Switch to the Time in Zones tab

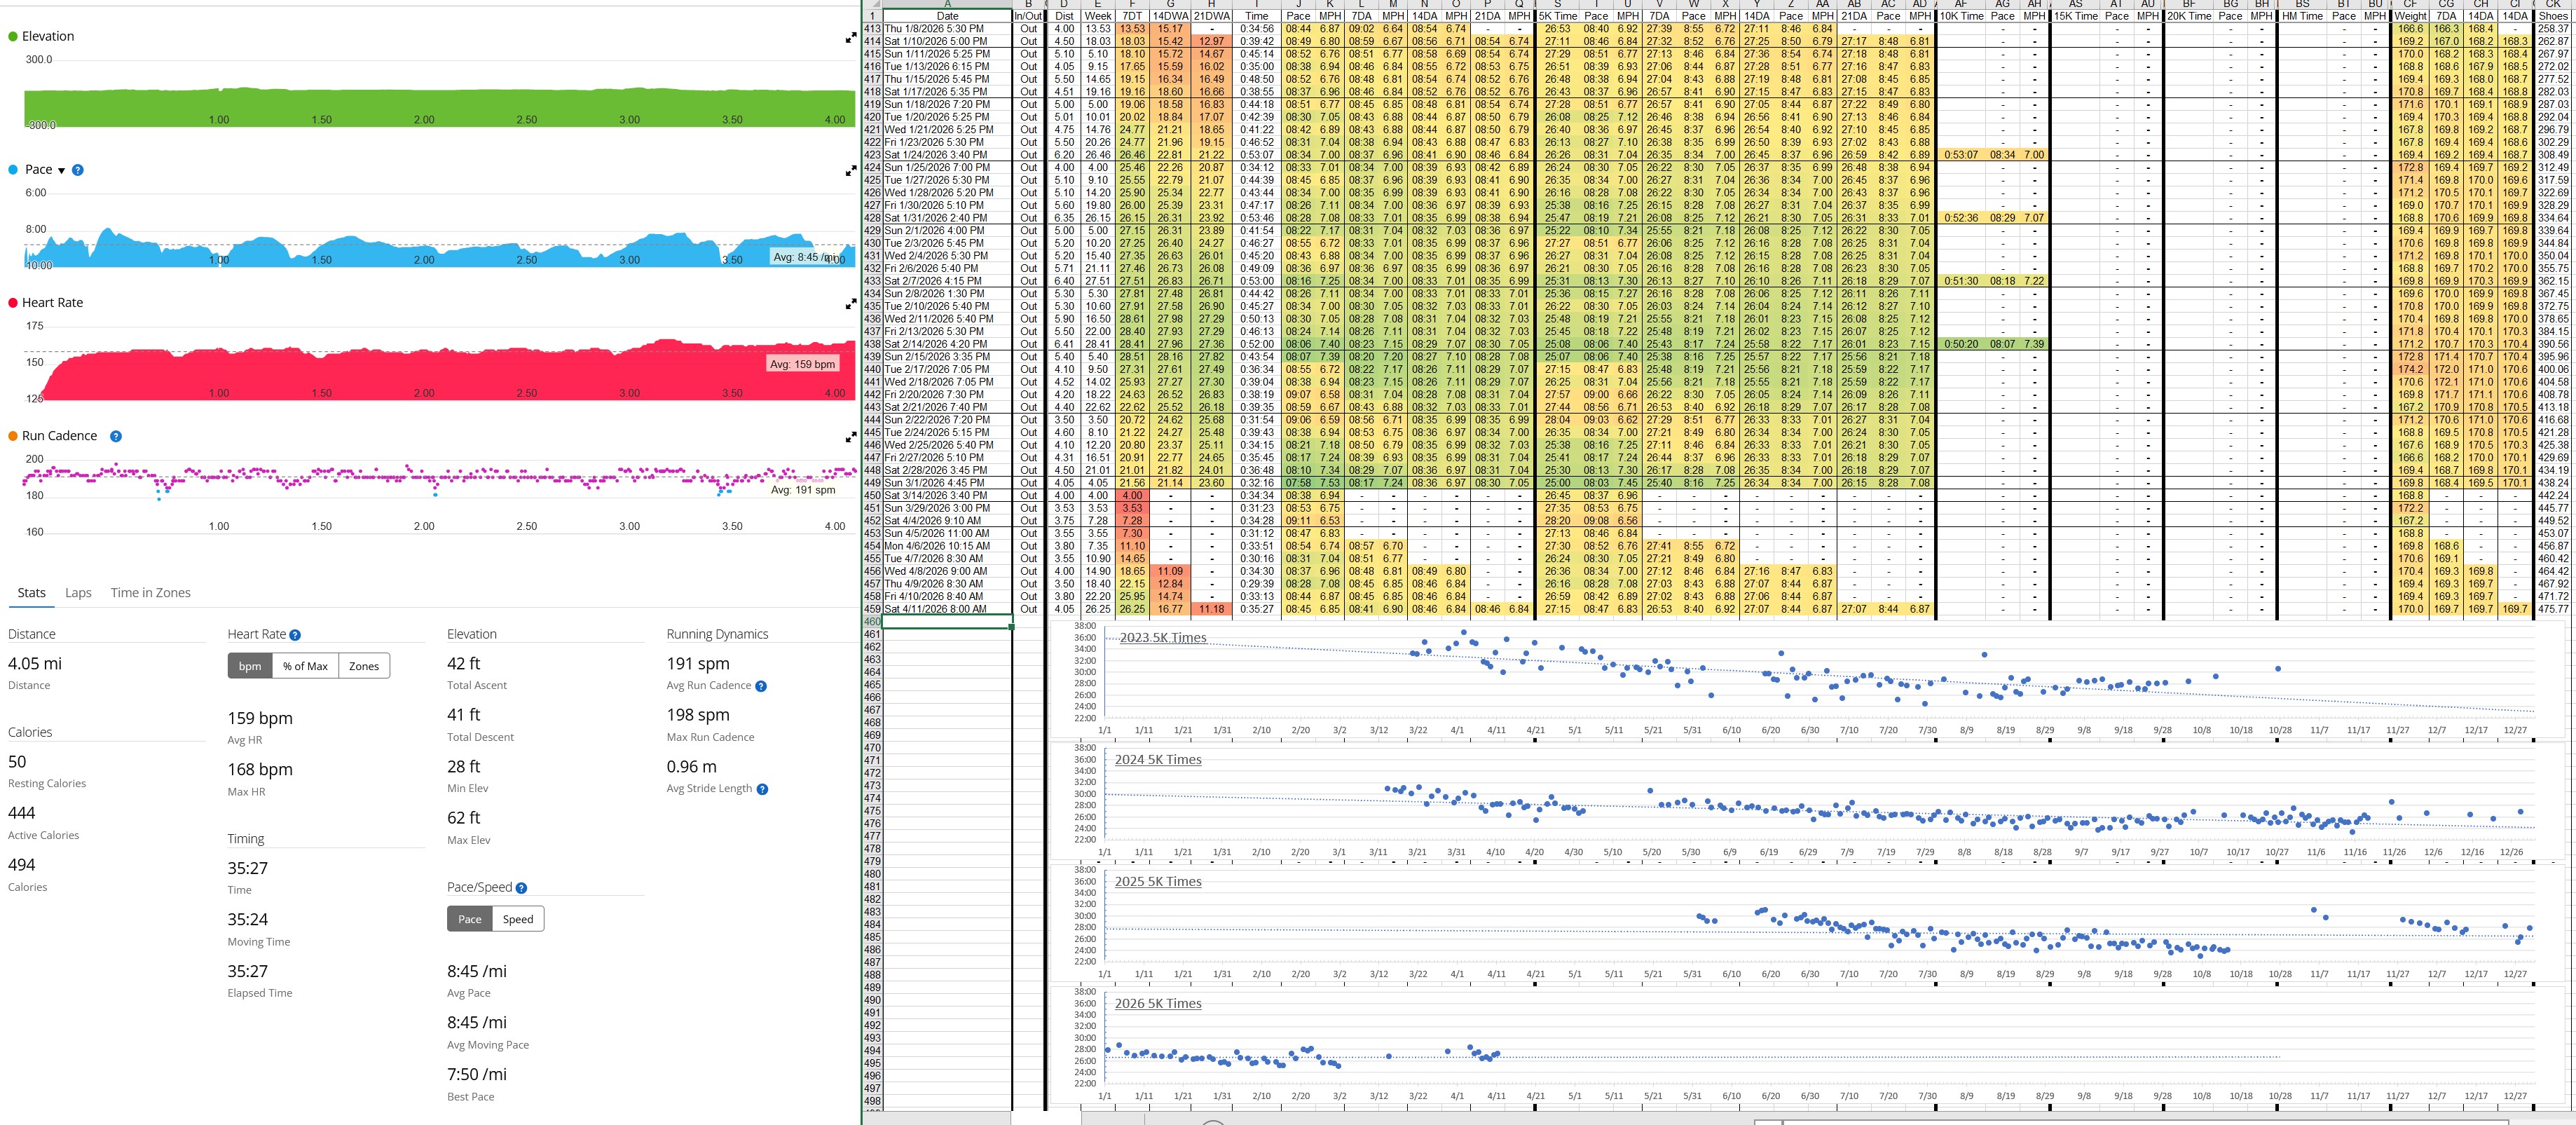[x=150, y=593]
